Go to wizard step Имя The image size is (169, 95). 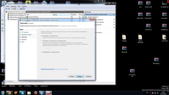tap(23, 42)
